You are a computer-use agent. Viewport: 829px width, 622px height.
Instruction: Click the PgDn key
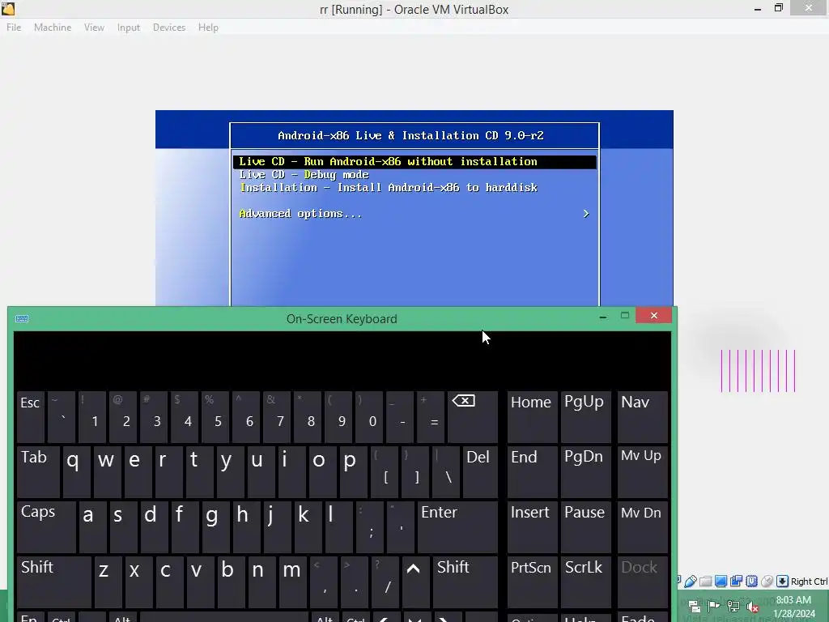(585, 472)
